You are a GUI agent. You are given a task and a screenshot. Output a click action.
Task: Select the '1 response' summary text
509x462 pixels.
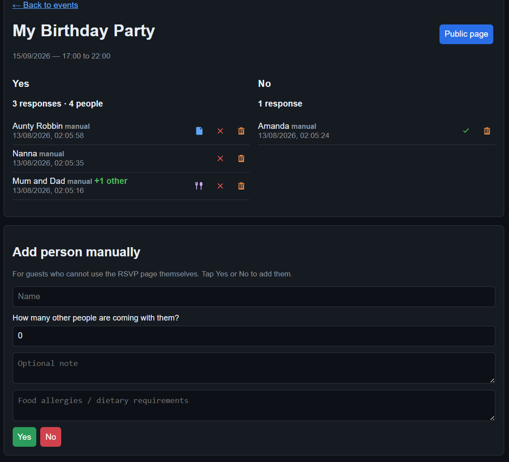pos(280,103)
